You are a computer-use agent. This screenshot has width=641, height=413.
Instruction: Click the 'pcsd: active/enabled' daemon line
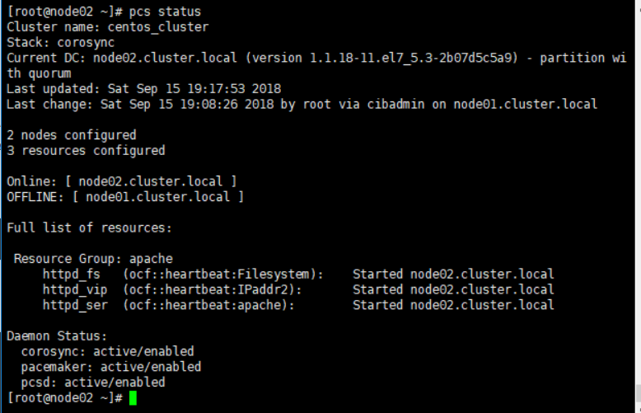click(93, 382)
